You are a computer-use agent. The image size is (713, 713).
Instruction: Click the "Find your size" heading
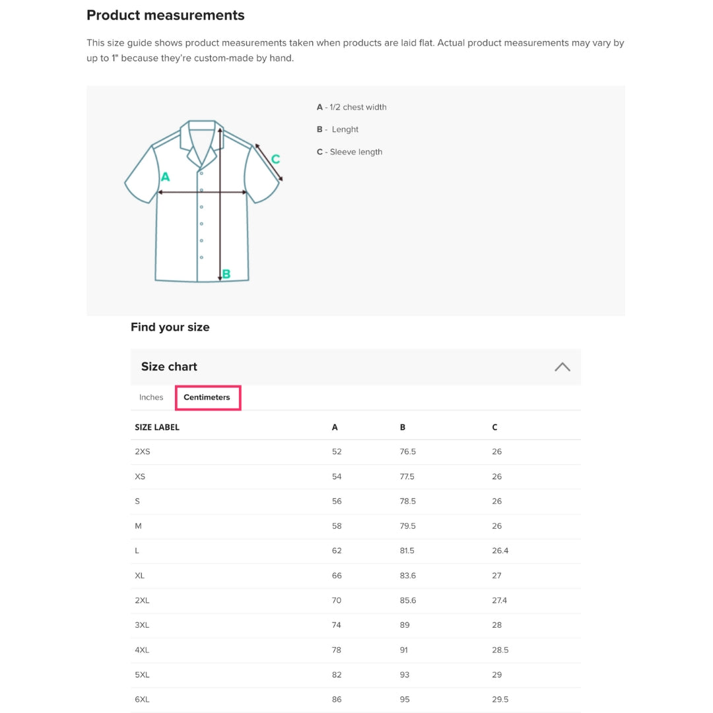[x=170, y=327]
